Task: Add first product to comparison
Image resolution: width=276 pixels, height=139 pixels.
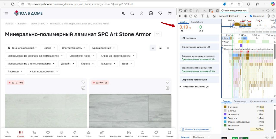Action: pyautogui.click(x=83, y=88)
